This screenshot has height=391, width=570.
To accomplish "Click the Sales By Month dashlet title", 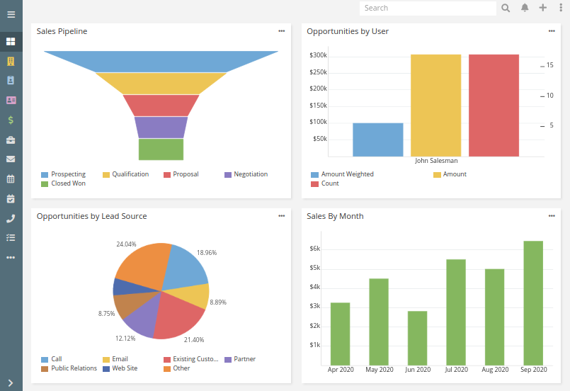I will point(335,216).
